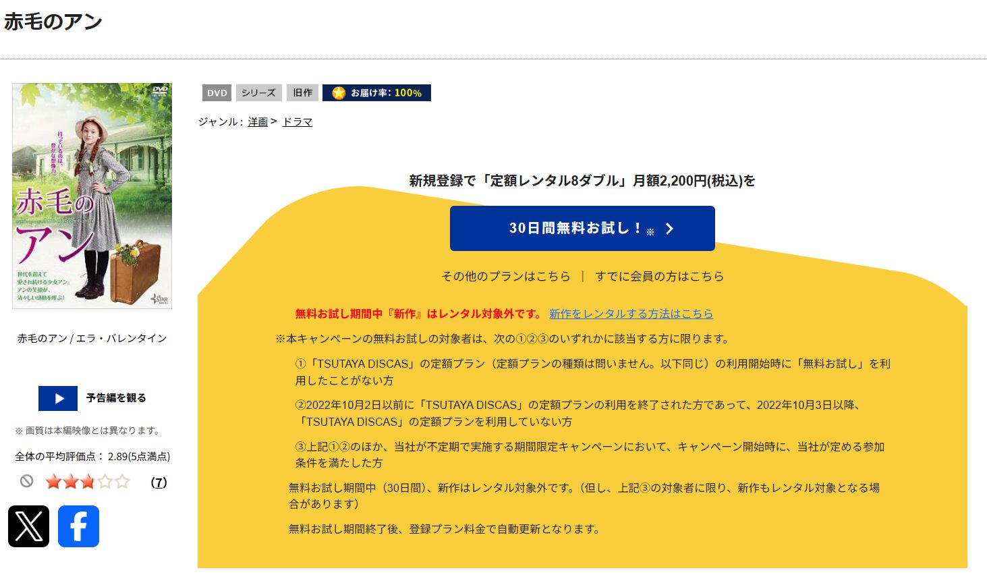Screen dimensions: 987x583
Task: Click the DVD tag
Action: coord(217,93)
